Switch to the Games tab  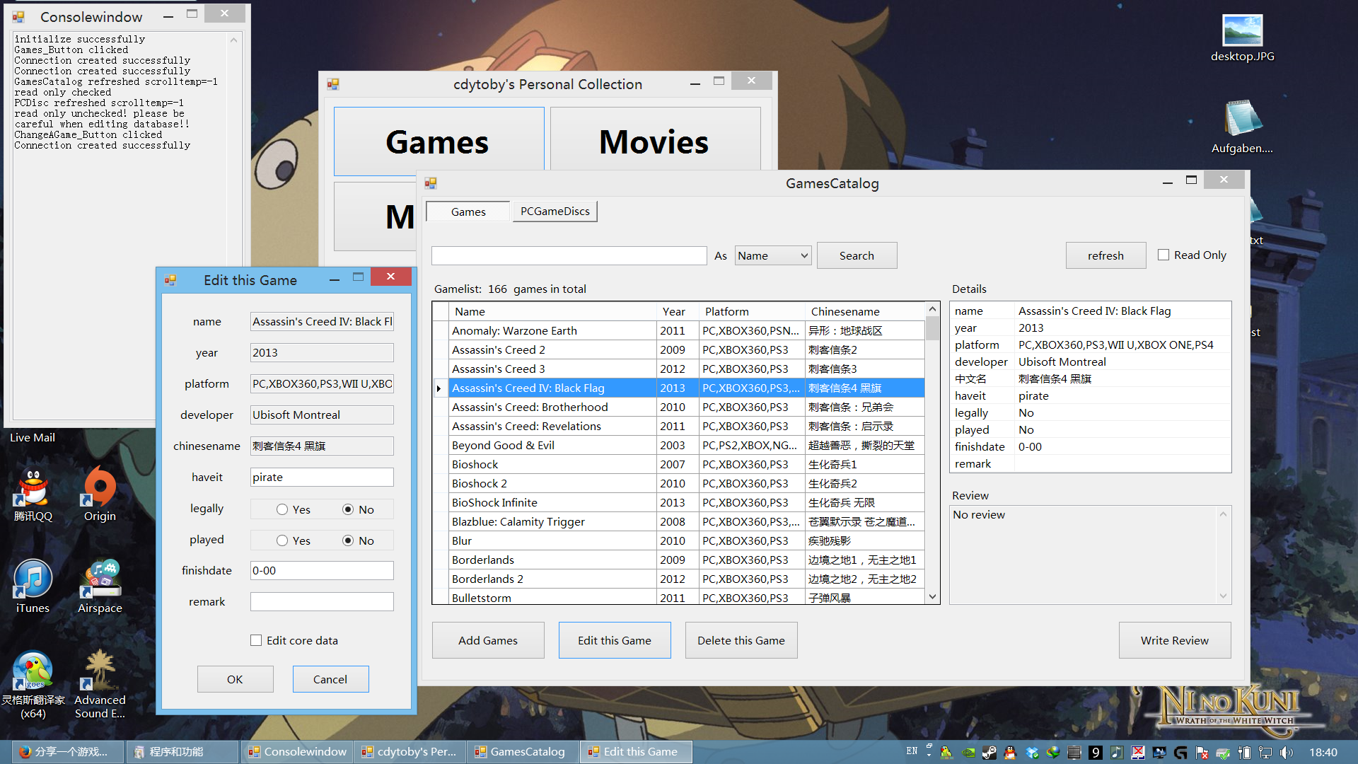pyautogui.click(x=468, y=212)
